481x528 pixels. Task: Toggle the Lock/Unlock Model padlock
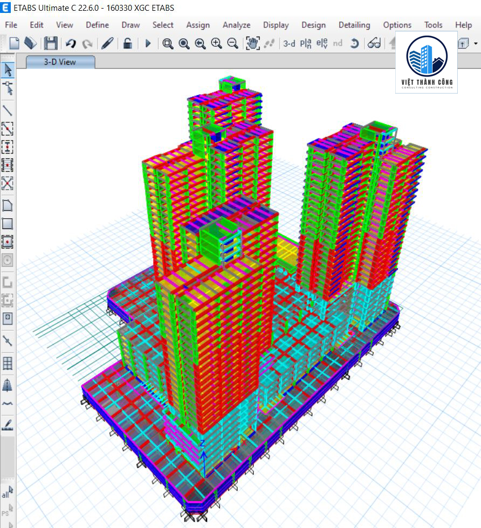(127, 44)
